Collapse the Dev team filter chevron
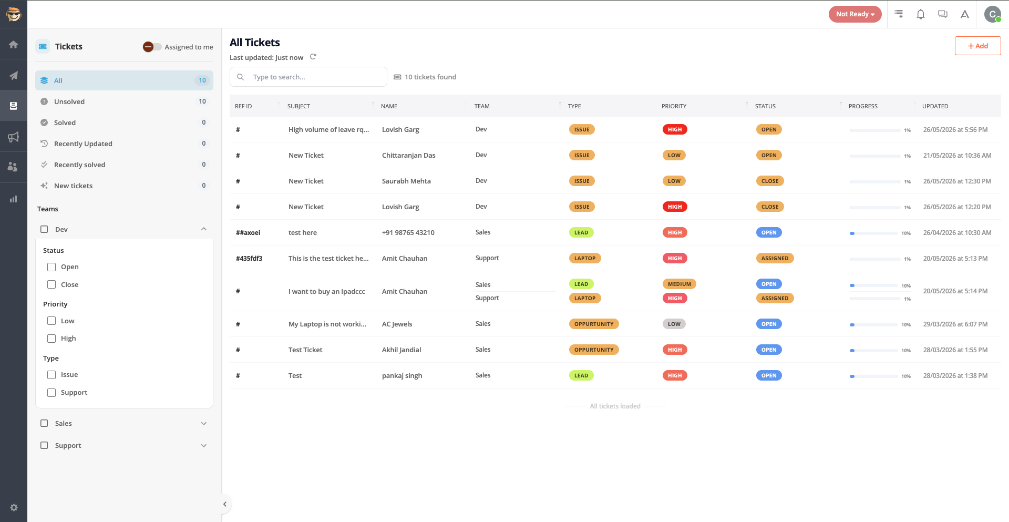The height and width of the screenshot is (522, 1009). [204, 229]
